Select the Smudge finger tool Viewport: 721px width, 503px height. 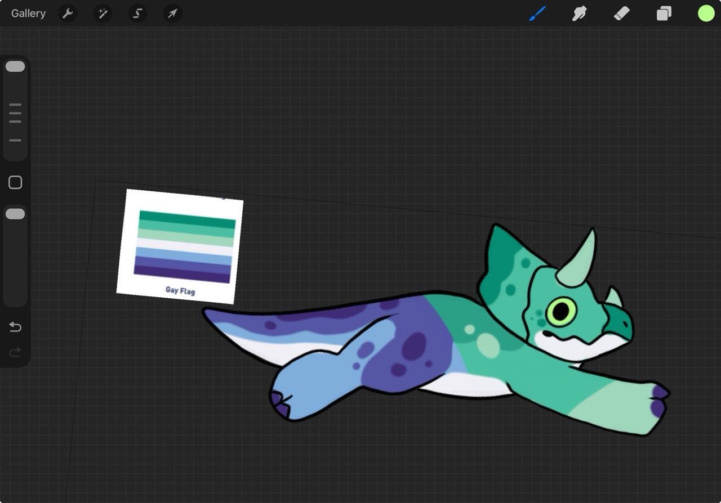pyautogui.click(x=579, y=14)
